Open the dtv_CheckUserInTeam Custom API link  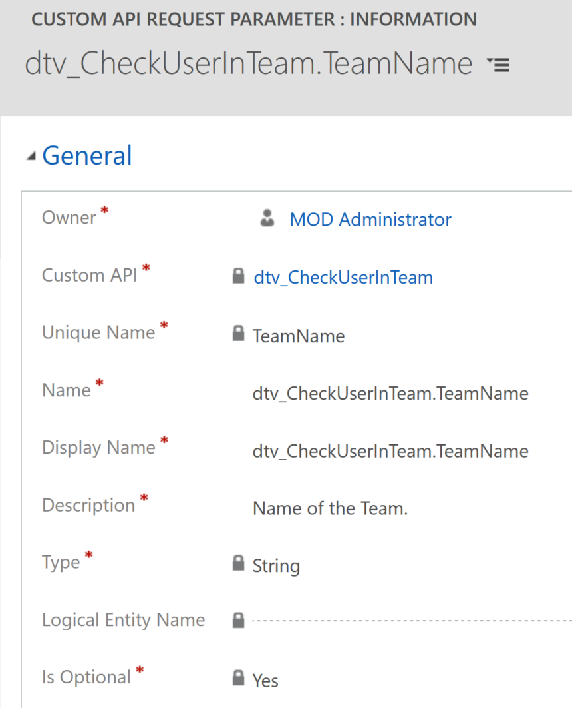pyautogui.click(x=343, y=277)
